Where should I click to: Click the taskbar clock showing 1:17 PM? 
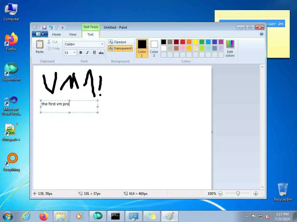tap(282, 216)
